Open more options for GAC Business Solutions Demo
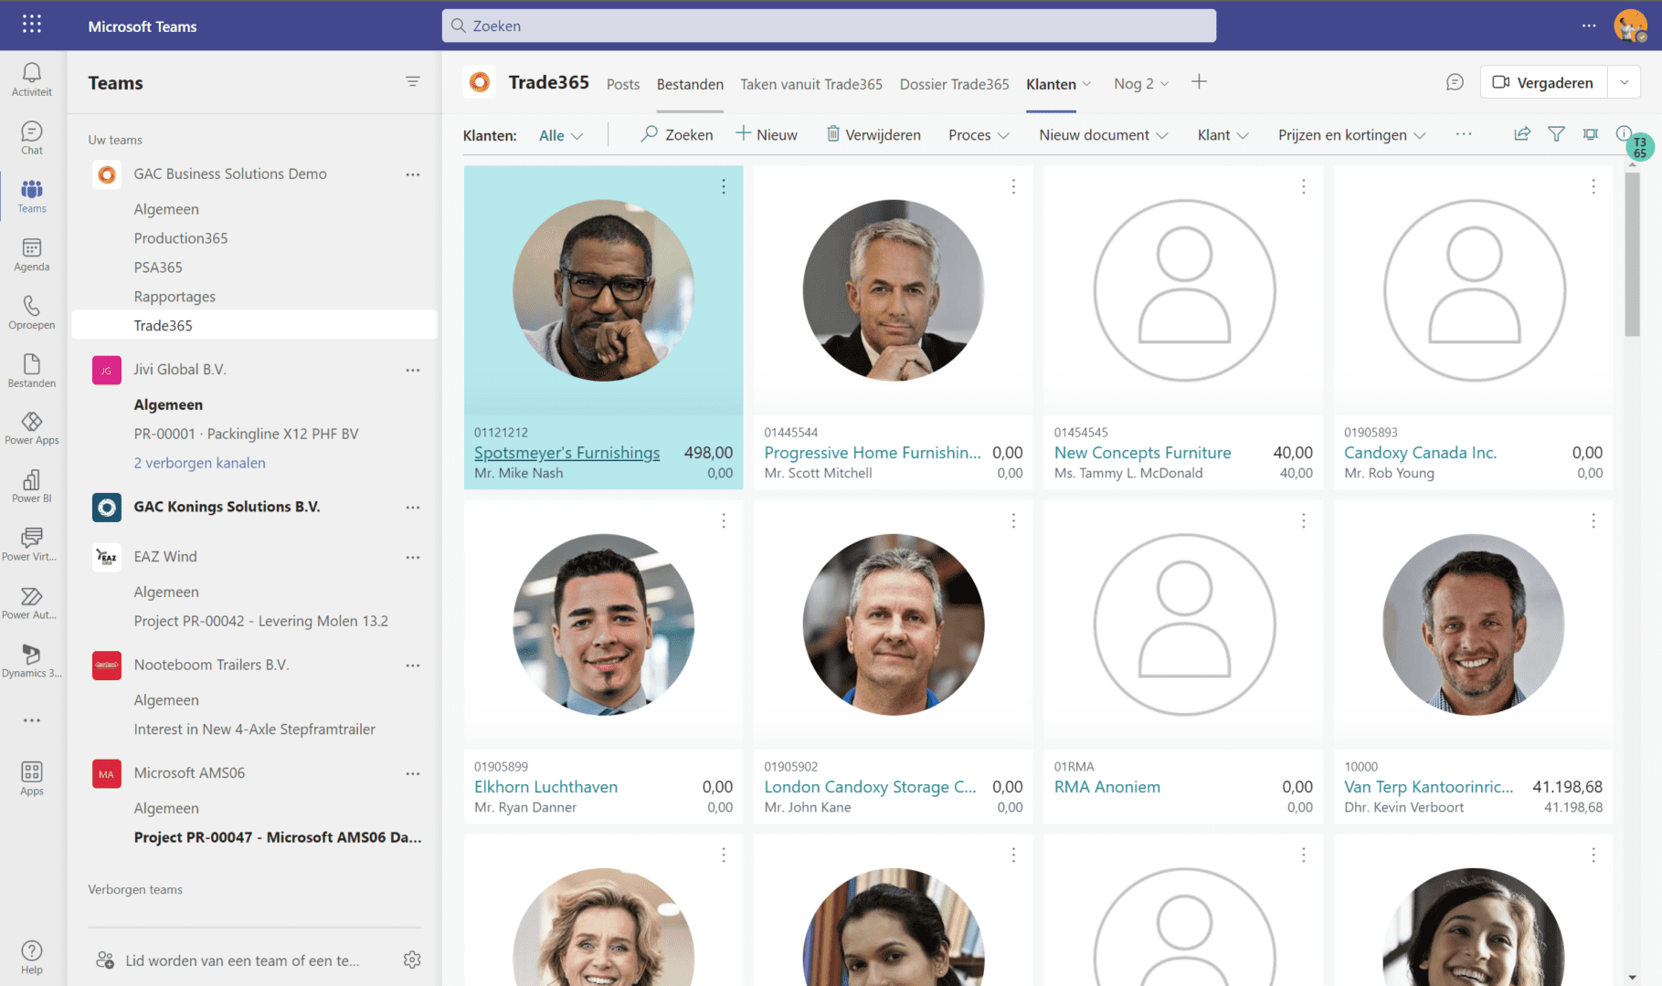This screenshot has width=1662, height=986. pos(413,174)
